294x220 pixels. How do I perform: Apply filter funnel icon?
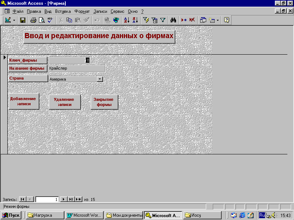click(x=163, y=20)
